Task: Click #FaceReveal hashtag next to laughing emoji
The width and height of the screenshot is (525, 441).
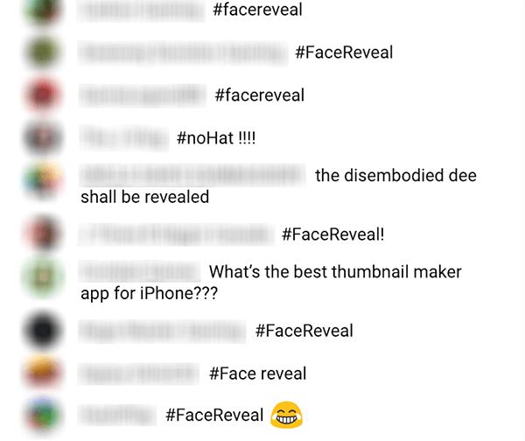Action: [214, 416]
